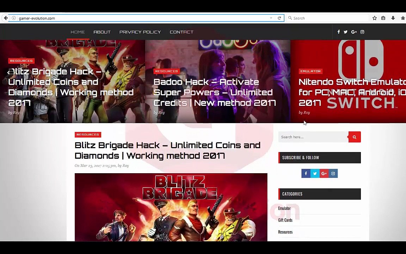Image resolution: width=406 pixels, height=254 pixels.
Task: Click the sidebar Facebook follow icon
Action: click(306, 174)
